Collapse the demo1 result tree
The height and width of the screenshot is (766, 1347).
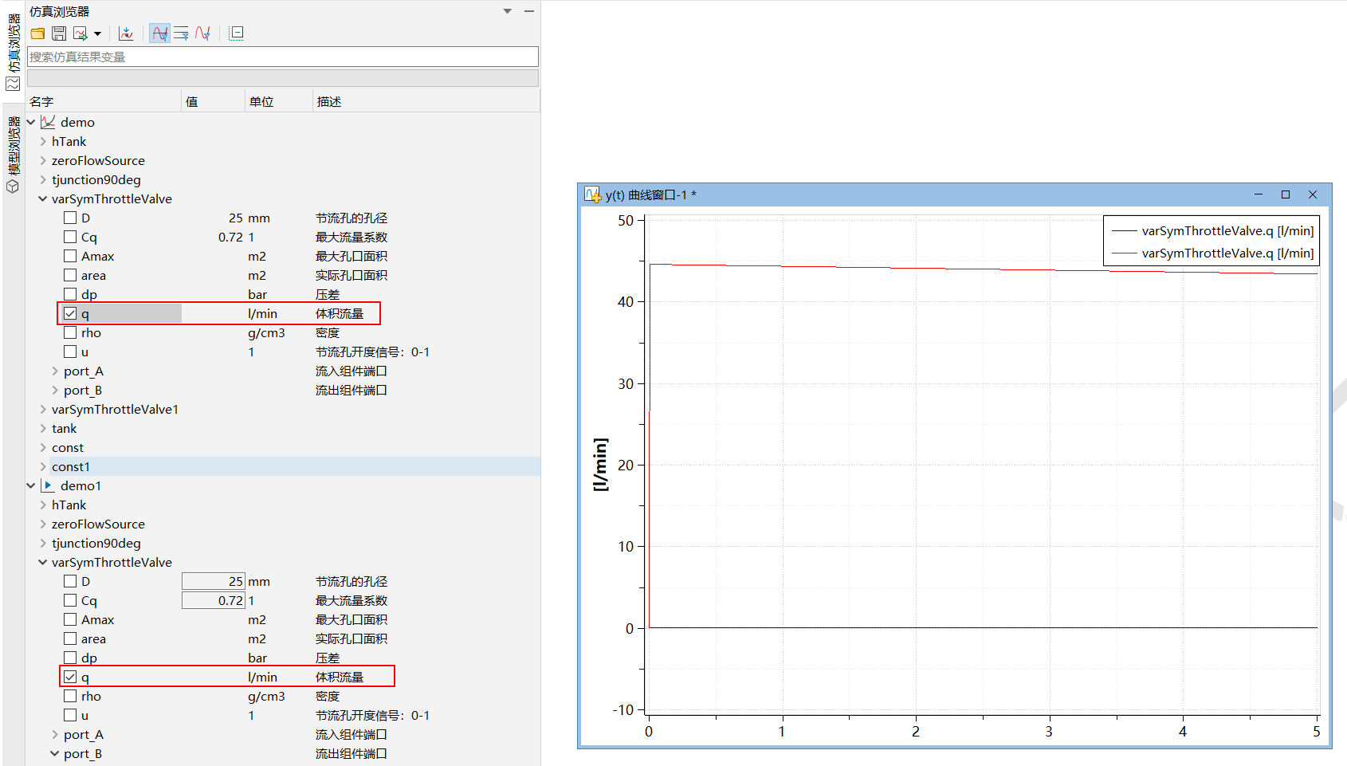tap(31, 486)
